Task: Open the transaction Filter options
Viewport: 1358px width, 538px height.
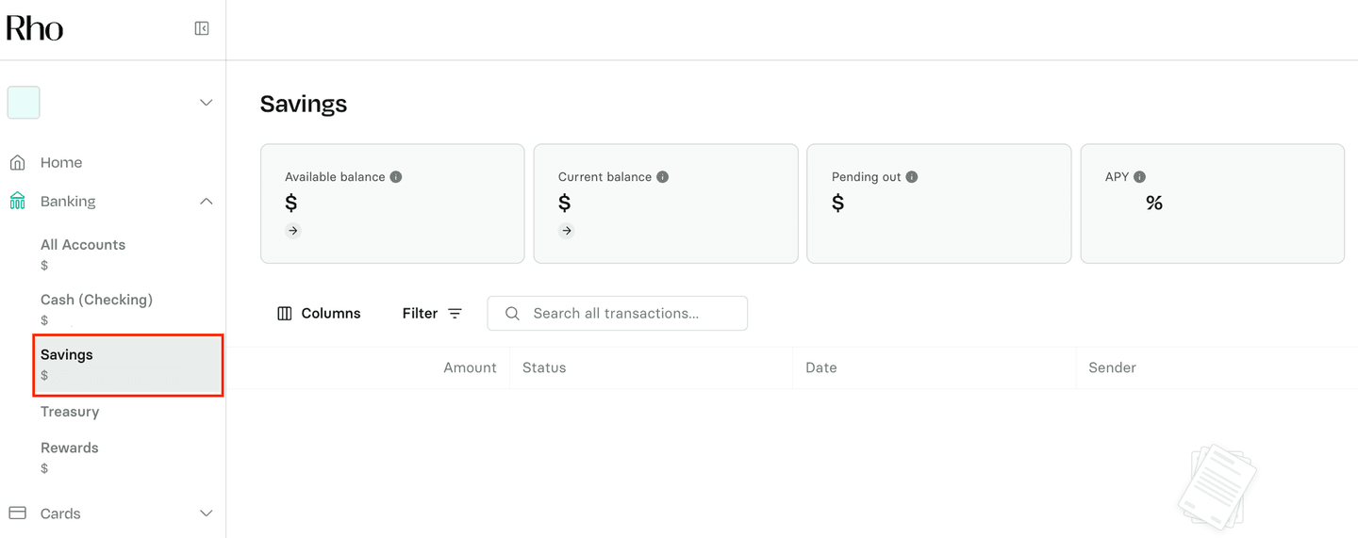Action: pos(432,314)
